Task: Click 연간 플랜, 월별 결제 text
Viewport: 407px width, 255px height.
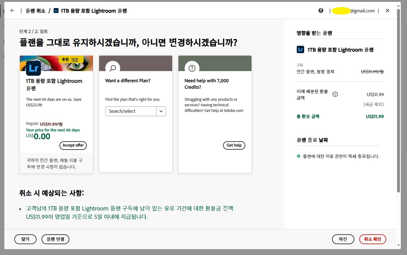Action: (315, 71)
